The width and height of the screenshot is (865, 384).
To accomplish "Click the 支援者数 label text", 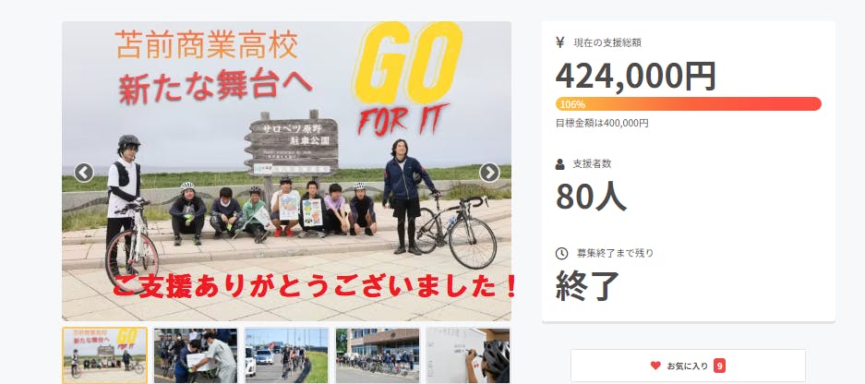I will pyautogui.click(x=592, y=164).
